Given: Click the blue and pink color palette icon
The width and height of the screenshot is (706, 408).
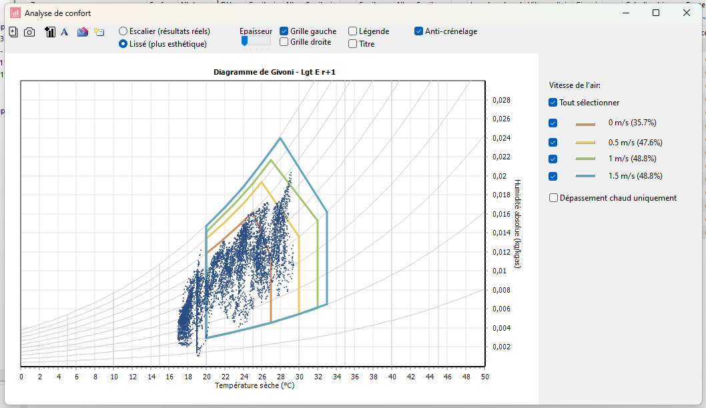Looking at the screenshot, I should 82,32.
